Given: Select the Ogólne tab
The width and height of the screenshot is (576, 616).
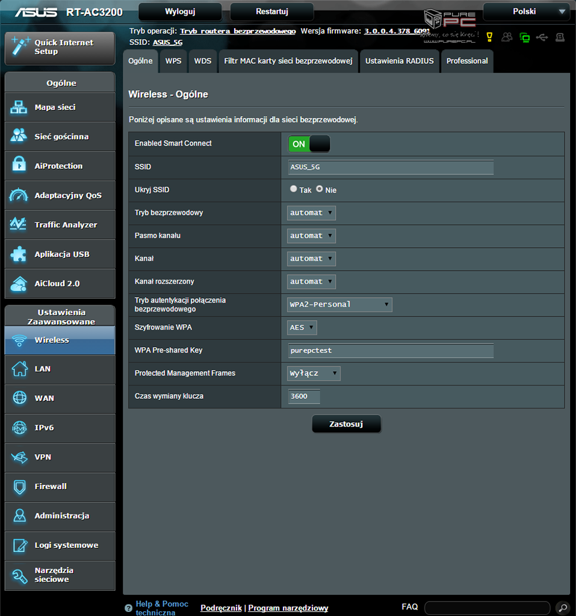Looking at the screenshot, I should [x=140, y=61].
